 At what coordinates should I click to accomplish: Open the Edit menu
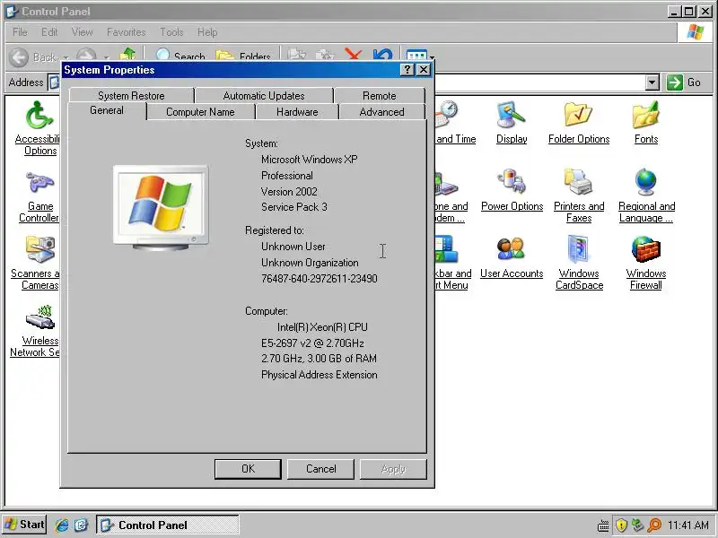[49, 32]
